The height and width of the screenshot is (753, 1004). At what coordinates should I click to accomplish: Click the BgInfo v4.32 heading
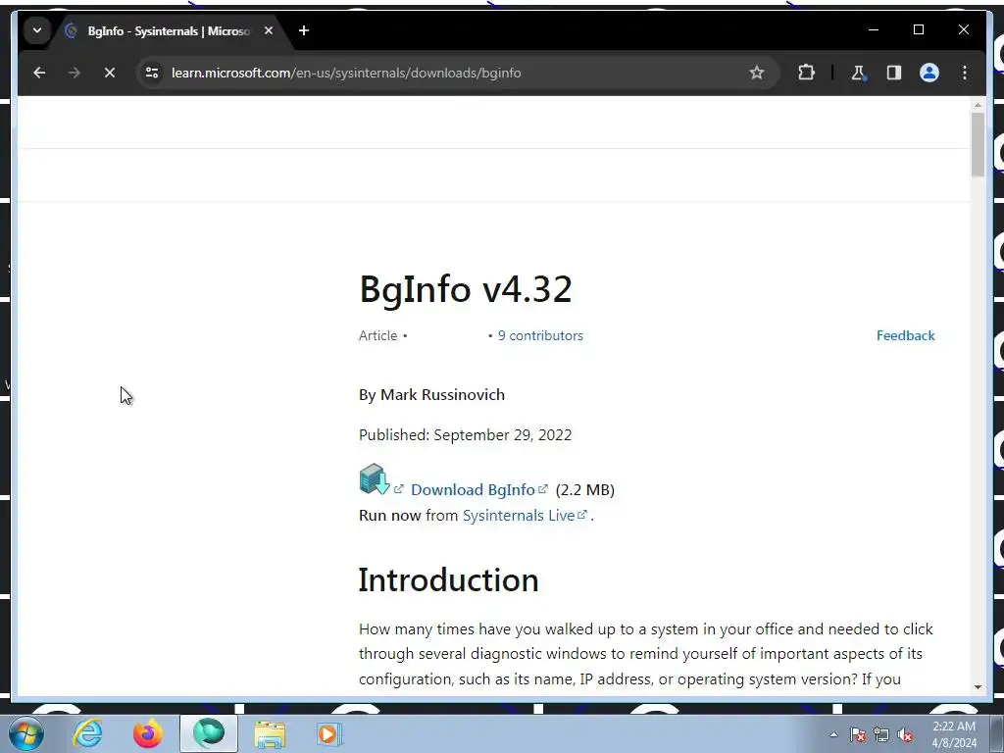pyautogui.click(x=466, y=289)
